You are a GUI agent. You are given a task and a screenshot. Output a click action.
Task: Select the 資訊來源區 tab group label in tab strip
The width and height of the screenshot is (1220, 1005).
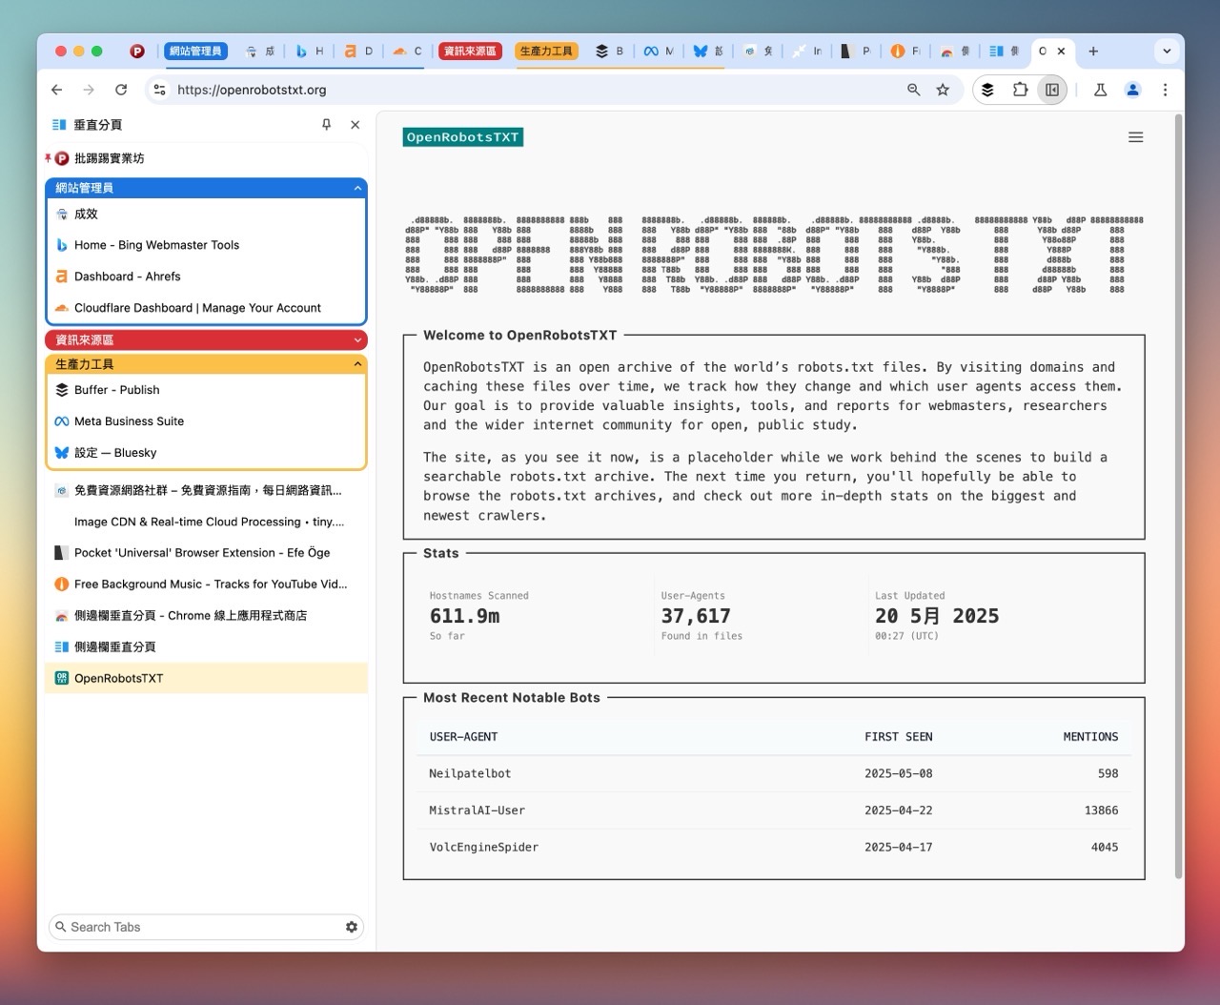[470, 51]
